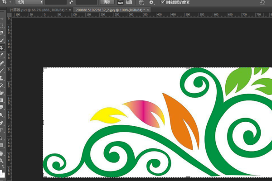Screen dimensions: 272x181
Task: Open the foreground color picker
Action: point(1,172)
